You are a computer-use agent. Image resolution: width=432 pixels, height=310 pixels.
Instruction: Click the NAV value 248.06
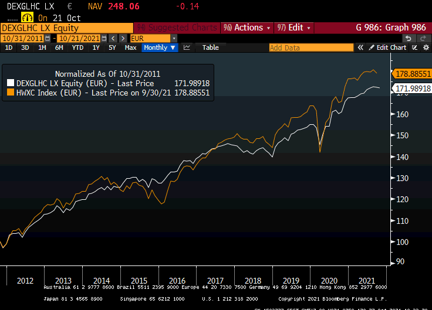(124, 6)
